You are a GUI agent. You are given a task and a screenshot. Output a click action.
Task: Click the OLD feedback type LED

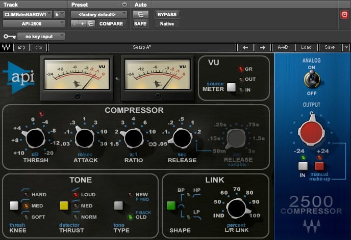(130, 217)
